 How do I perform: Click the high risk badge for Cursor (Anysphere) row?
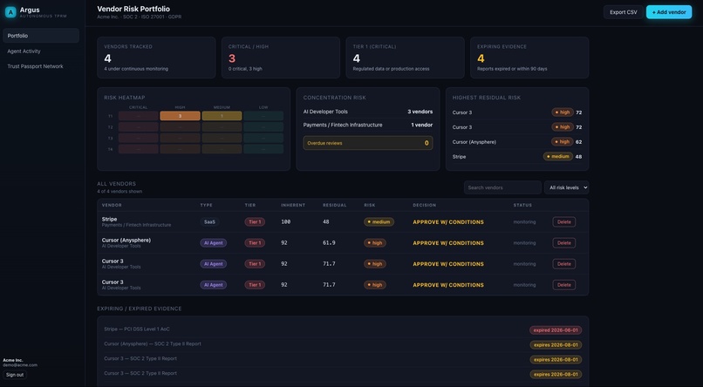click(375, 243)
